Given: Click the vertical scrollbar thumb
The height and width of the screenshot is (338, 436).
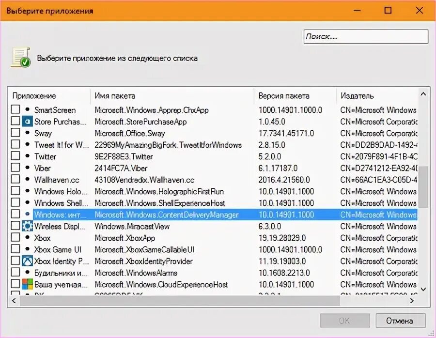Looking at the screenshot, I should (x=423, y=187).
